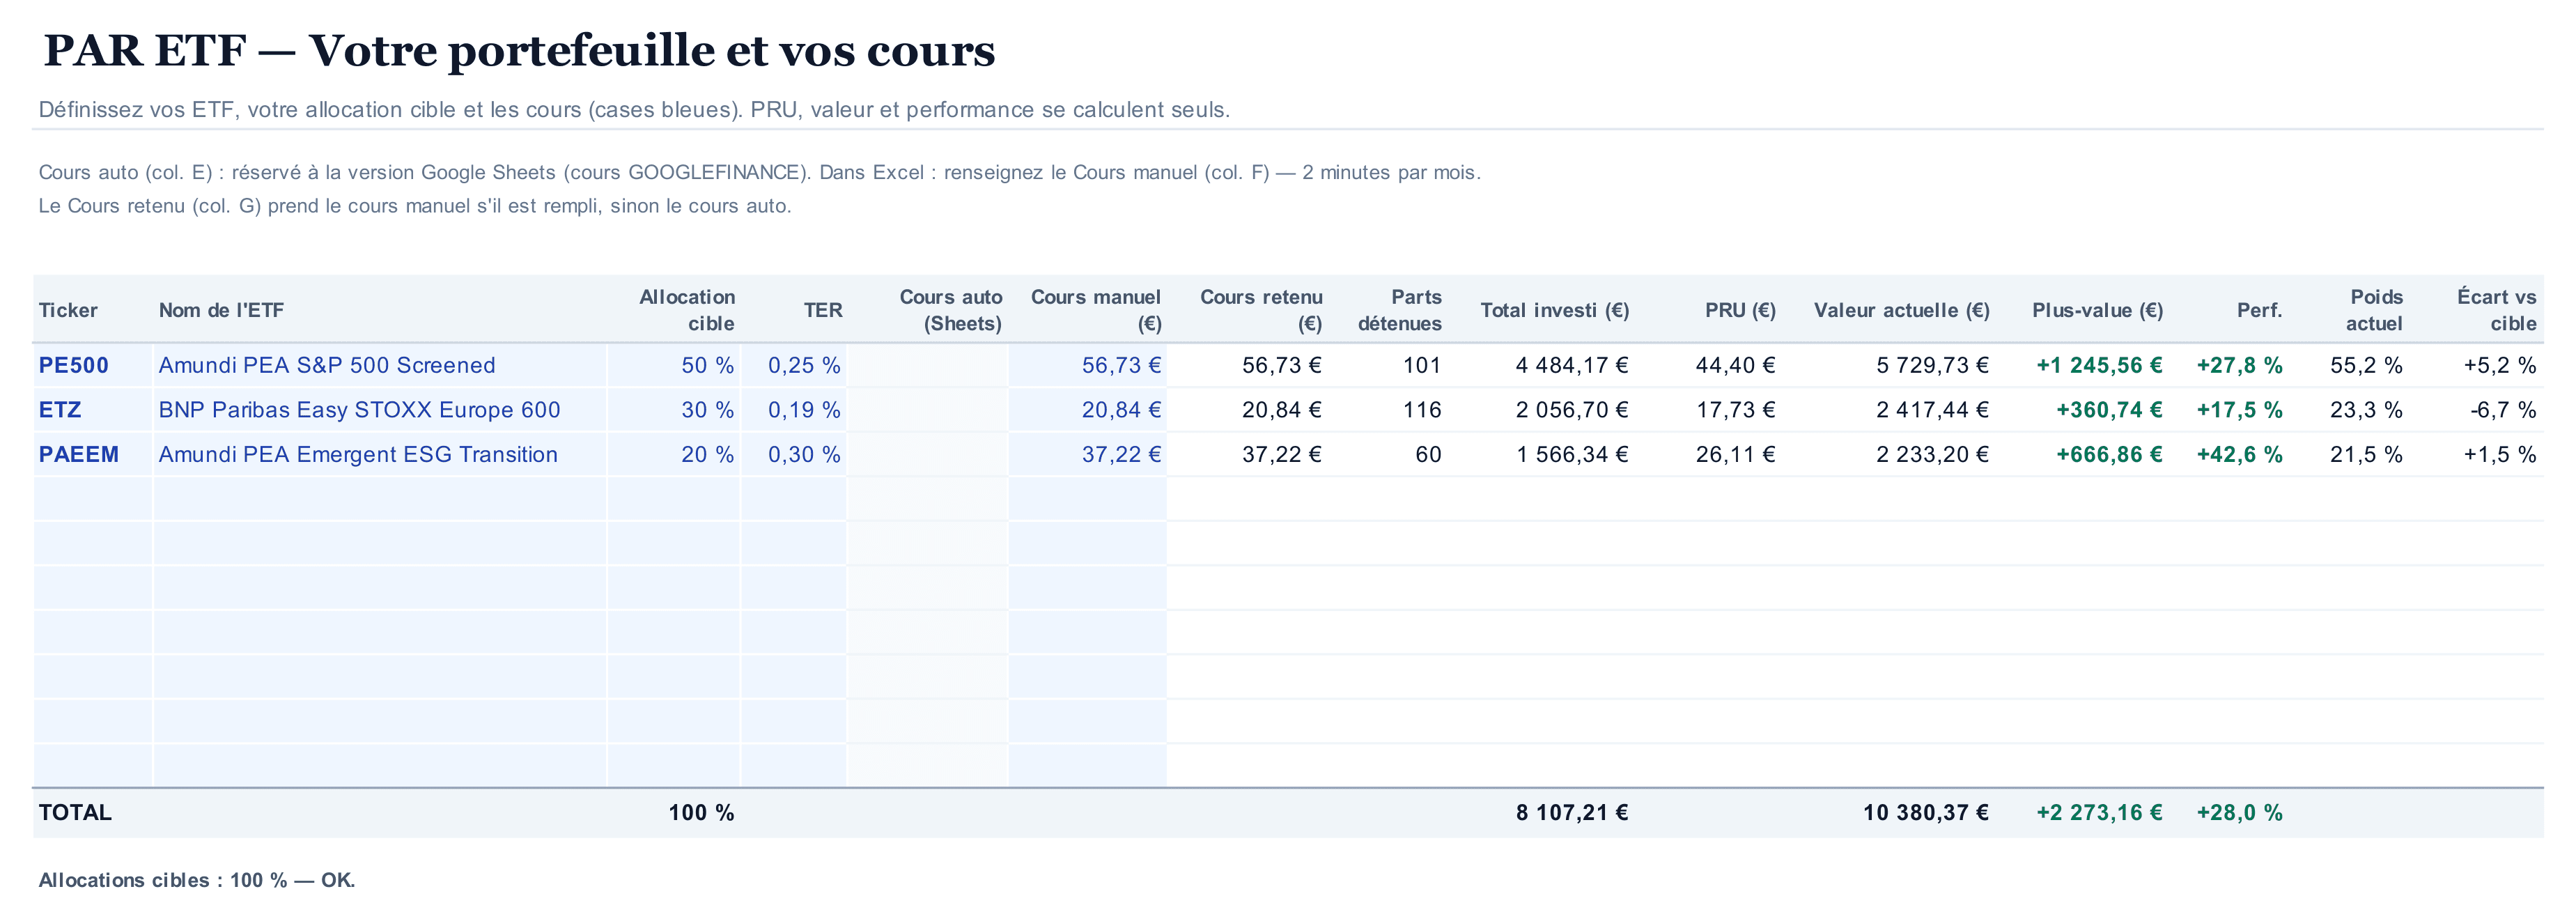This screenshot has width=2576, height=919.
Task: Click the 8 107,21 € total investi sum
Action: (1572, 812)
